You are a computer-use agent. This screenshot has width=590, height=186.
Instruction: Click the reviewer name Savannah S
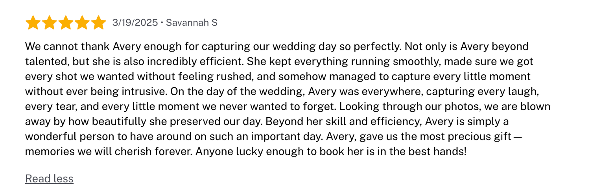[x=192, y=23]
